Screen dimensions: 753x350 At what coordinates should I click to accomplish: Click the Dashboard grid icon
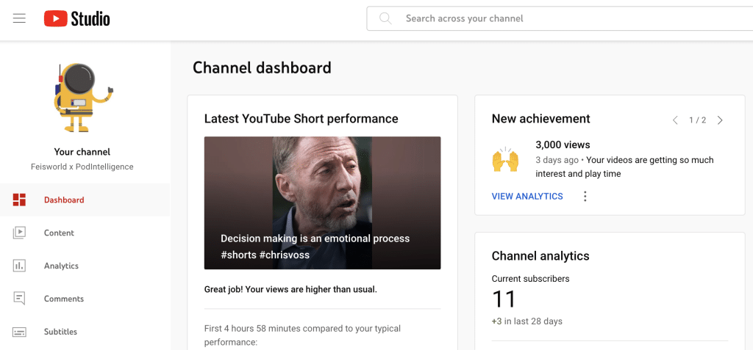click(x=19, y=200)
